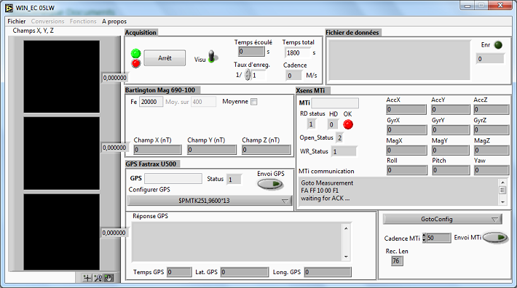Select the graph pan hand tool
Screen dimensions: 517x288
(108, 278)
